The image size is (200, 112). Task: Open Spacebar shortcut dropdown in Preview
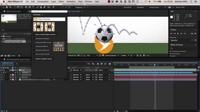click(x=182, y=40)
